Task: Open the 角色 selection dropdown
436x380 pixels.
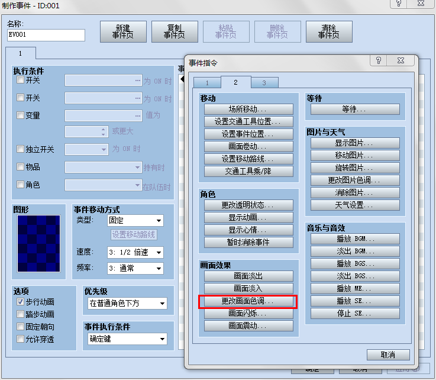Action: pyautogui.click(x=104, y=185)
